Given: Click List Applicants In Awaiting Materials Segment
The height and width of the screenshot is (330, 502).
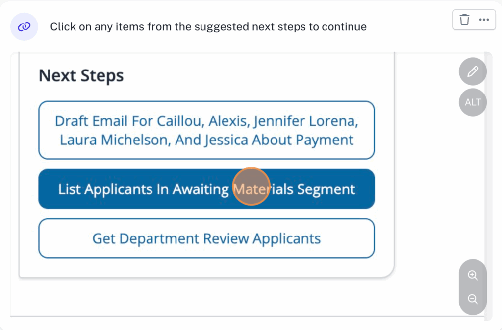Looking at the screenshot, I should pos(206,189).
